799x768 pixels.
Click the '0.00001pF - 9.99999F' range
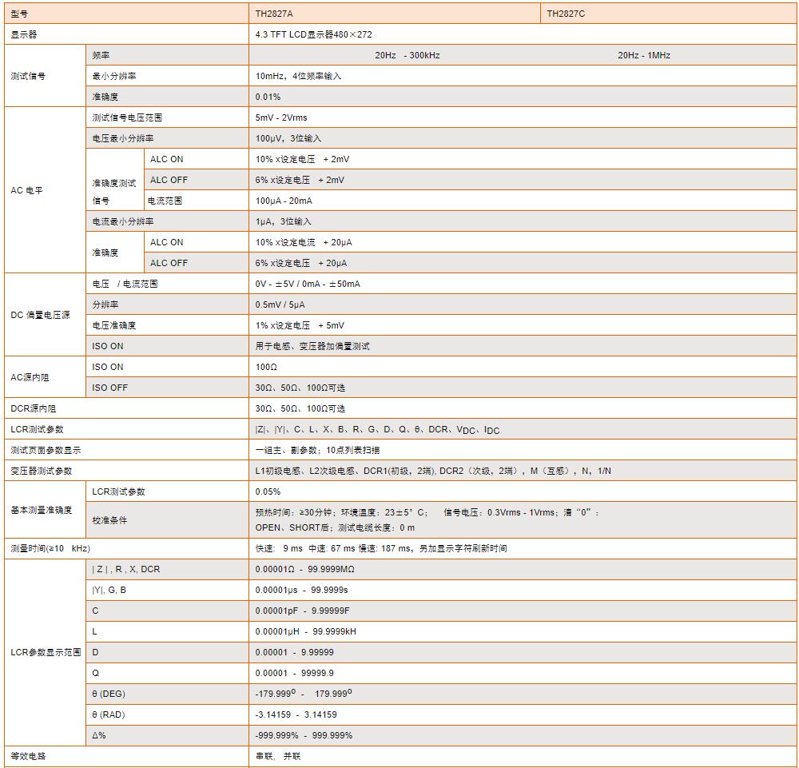click(302, 611)
